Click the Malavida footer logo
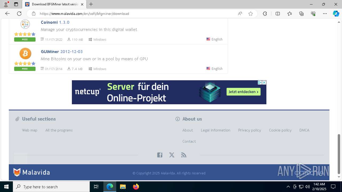Image resolution: width=342 pixels, height=192 pixels. pyautogui.click(x=32, y=173)
